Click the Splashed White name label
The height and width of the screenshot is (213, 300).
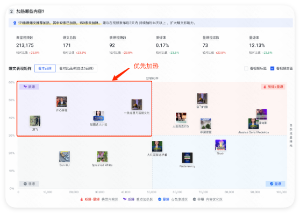point(102,165)
